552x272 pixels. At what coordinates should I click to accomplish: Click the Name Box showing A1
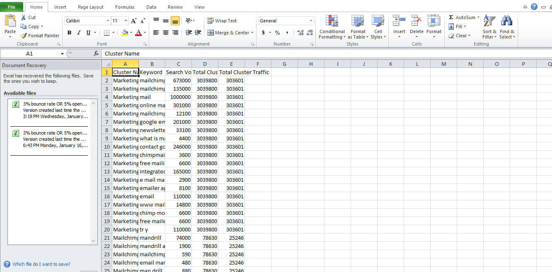point(29,54)
